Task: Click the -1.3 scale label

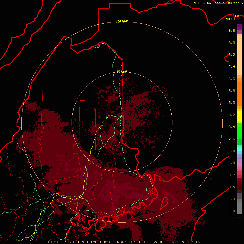Action: pos(231,199)
